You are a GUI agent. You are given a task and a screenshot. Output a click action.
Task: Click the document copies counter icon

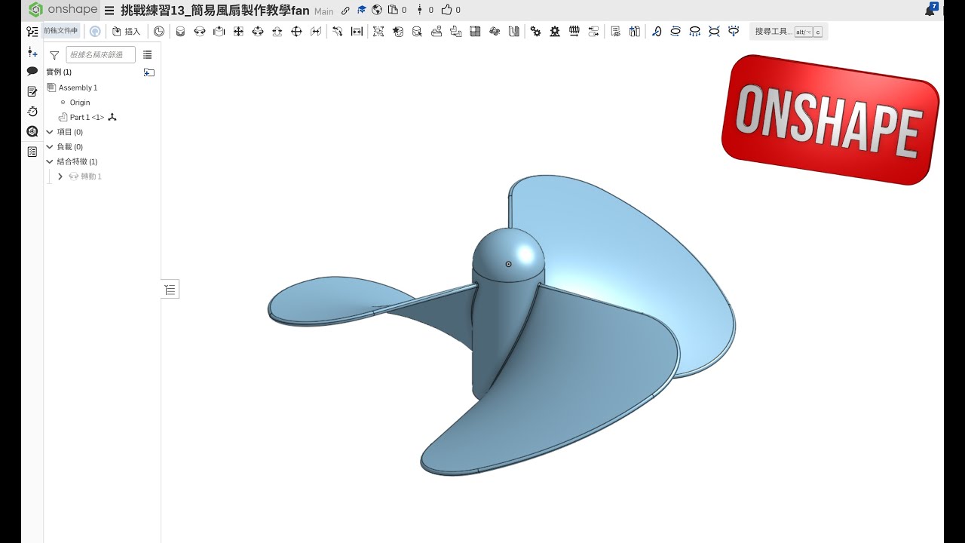point(397,10)
